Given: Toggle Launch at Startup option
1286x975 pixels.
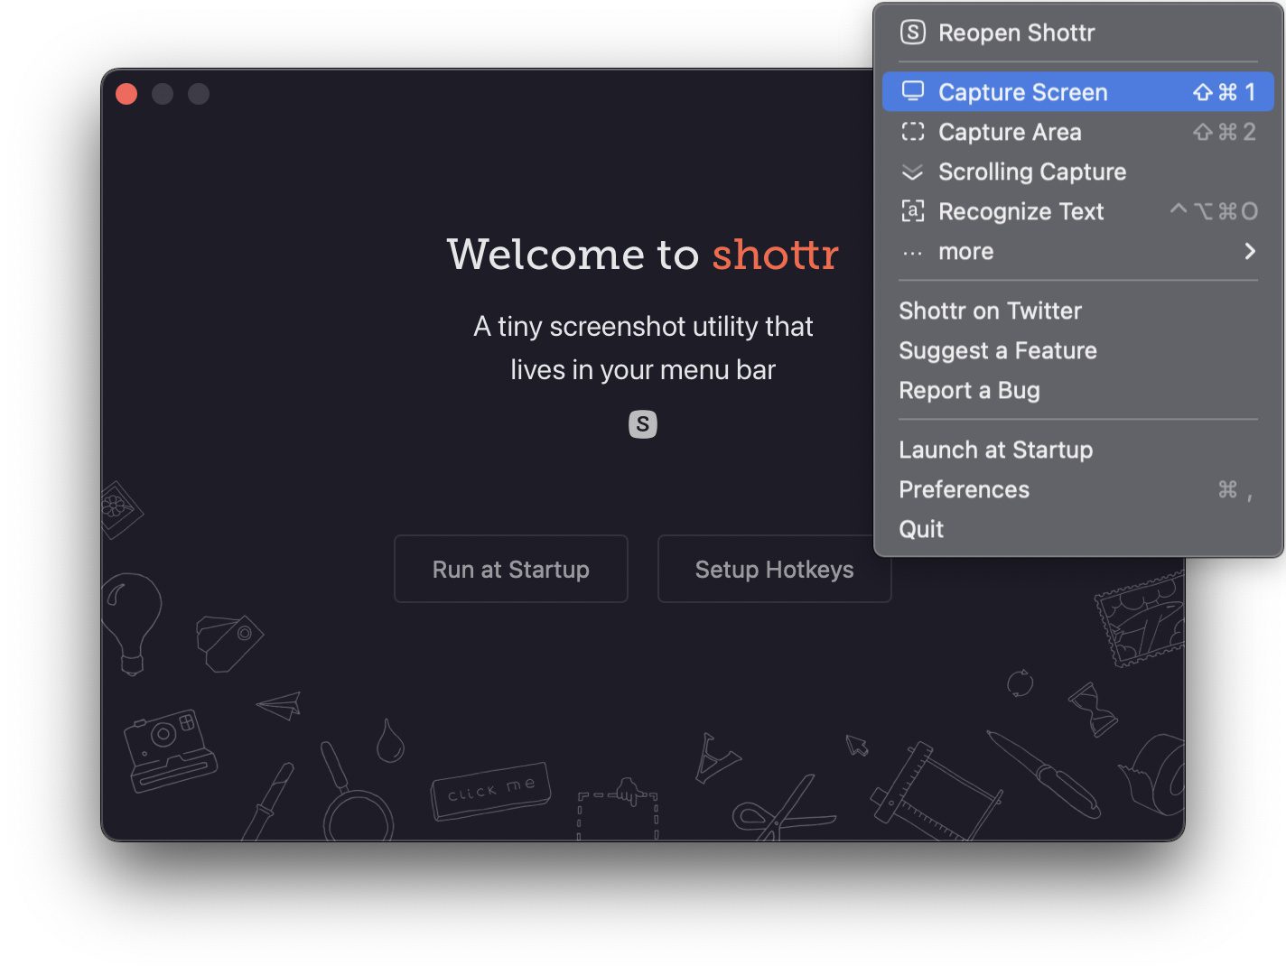Looking at the screenshot, I should 1078,450.
